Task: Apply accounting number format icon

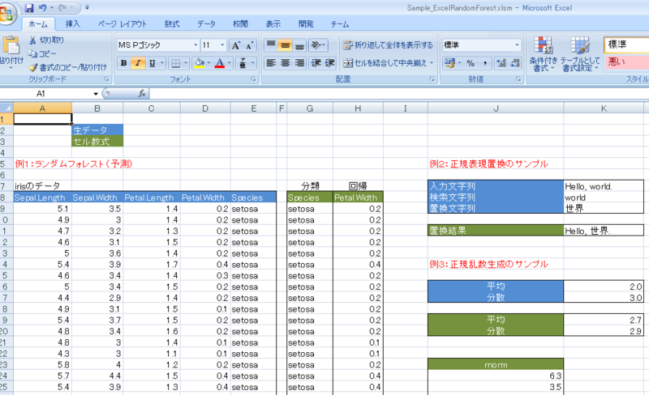Action: click(449, 63)
